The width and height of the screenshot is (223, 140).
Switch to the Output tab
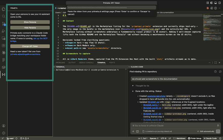(72, 62)
